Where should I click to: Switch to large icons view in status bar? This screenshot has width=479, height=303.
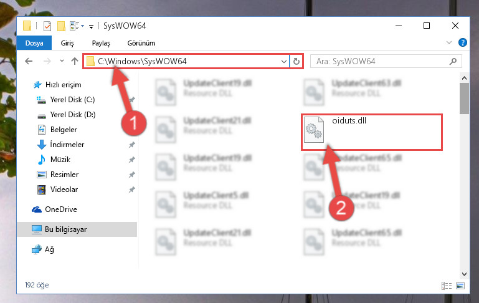(x=460, y=286)
